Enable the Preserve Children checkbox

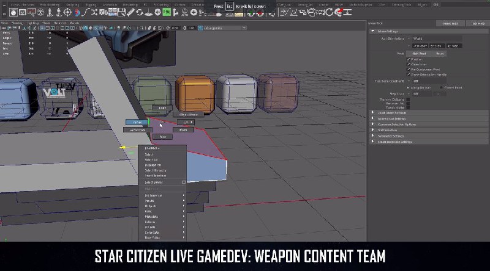pyautogui.click(x=408, y=99)
